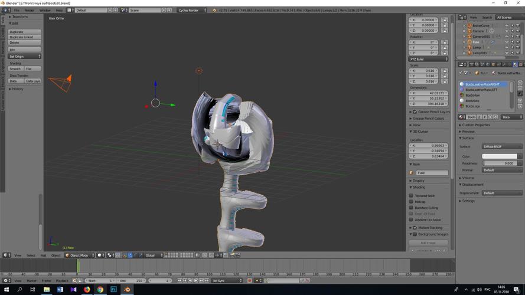
Task: Open the Object Mode selector
Action: coord(80,255)
